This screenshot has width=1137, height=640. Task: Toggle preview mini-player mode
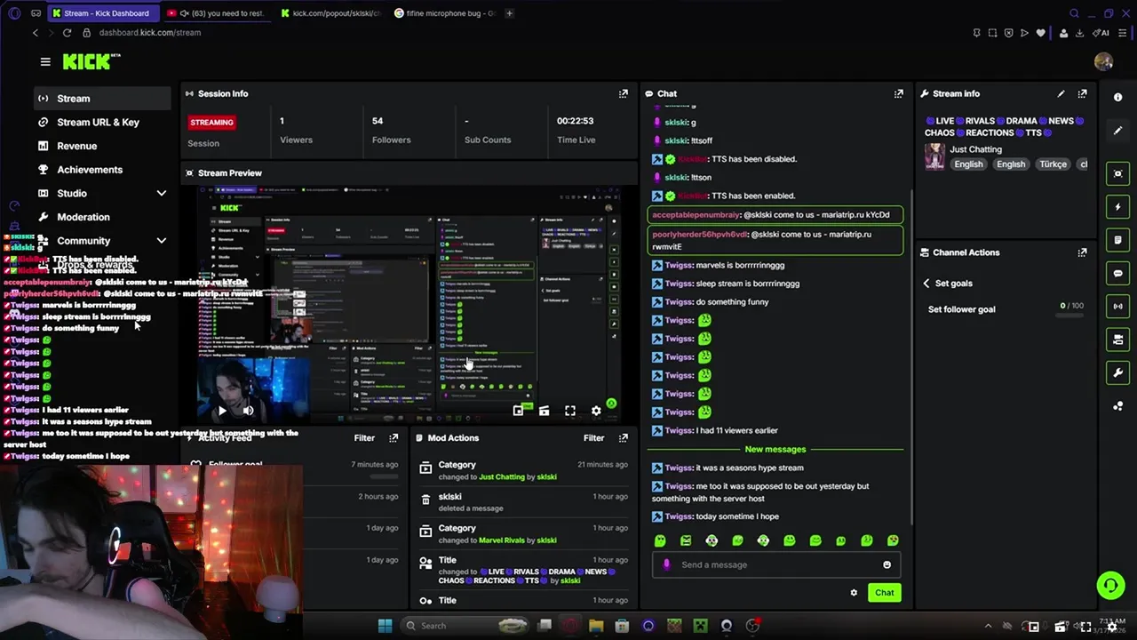[x=518, y=411]
